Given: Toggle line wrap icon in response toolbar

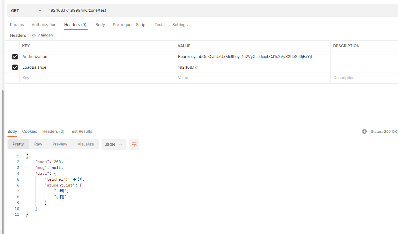Looking at the screenshot, I should coord(134,145).
